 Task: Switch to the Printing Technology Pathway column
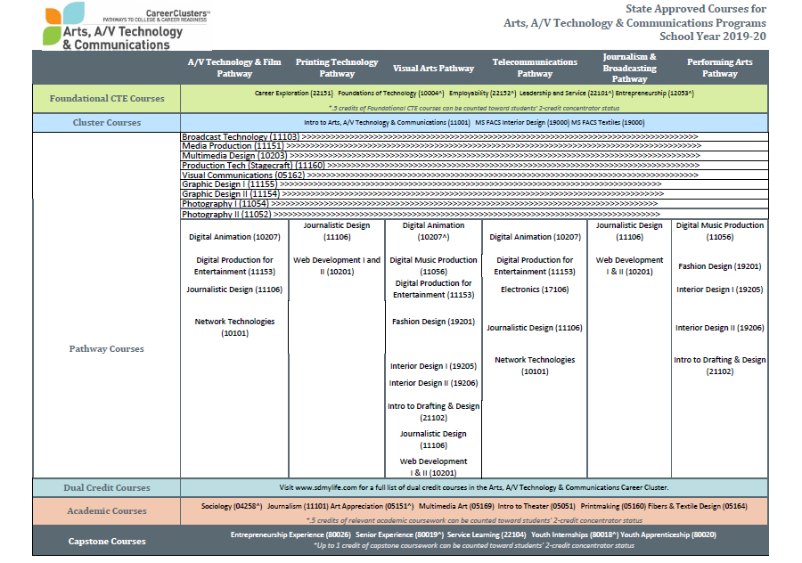click(336, 68)
